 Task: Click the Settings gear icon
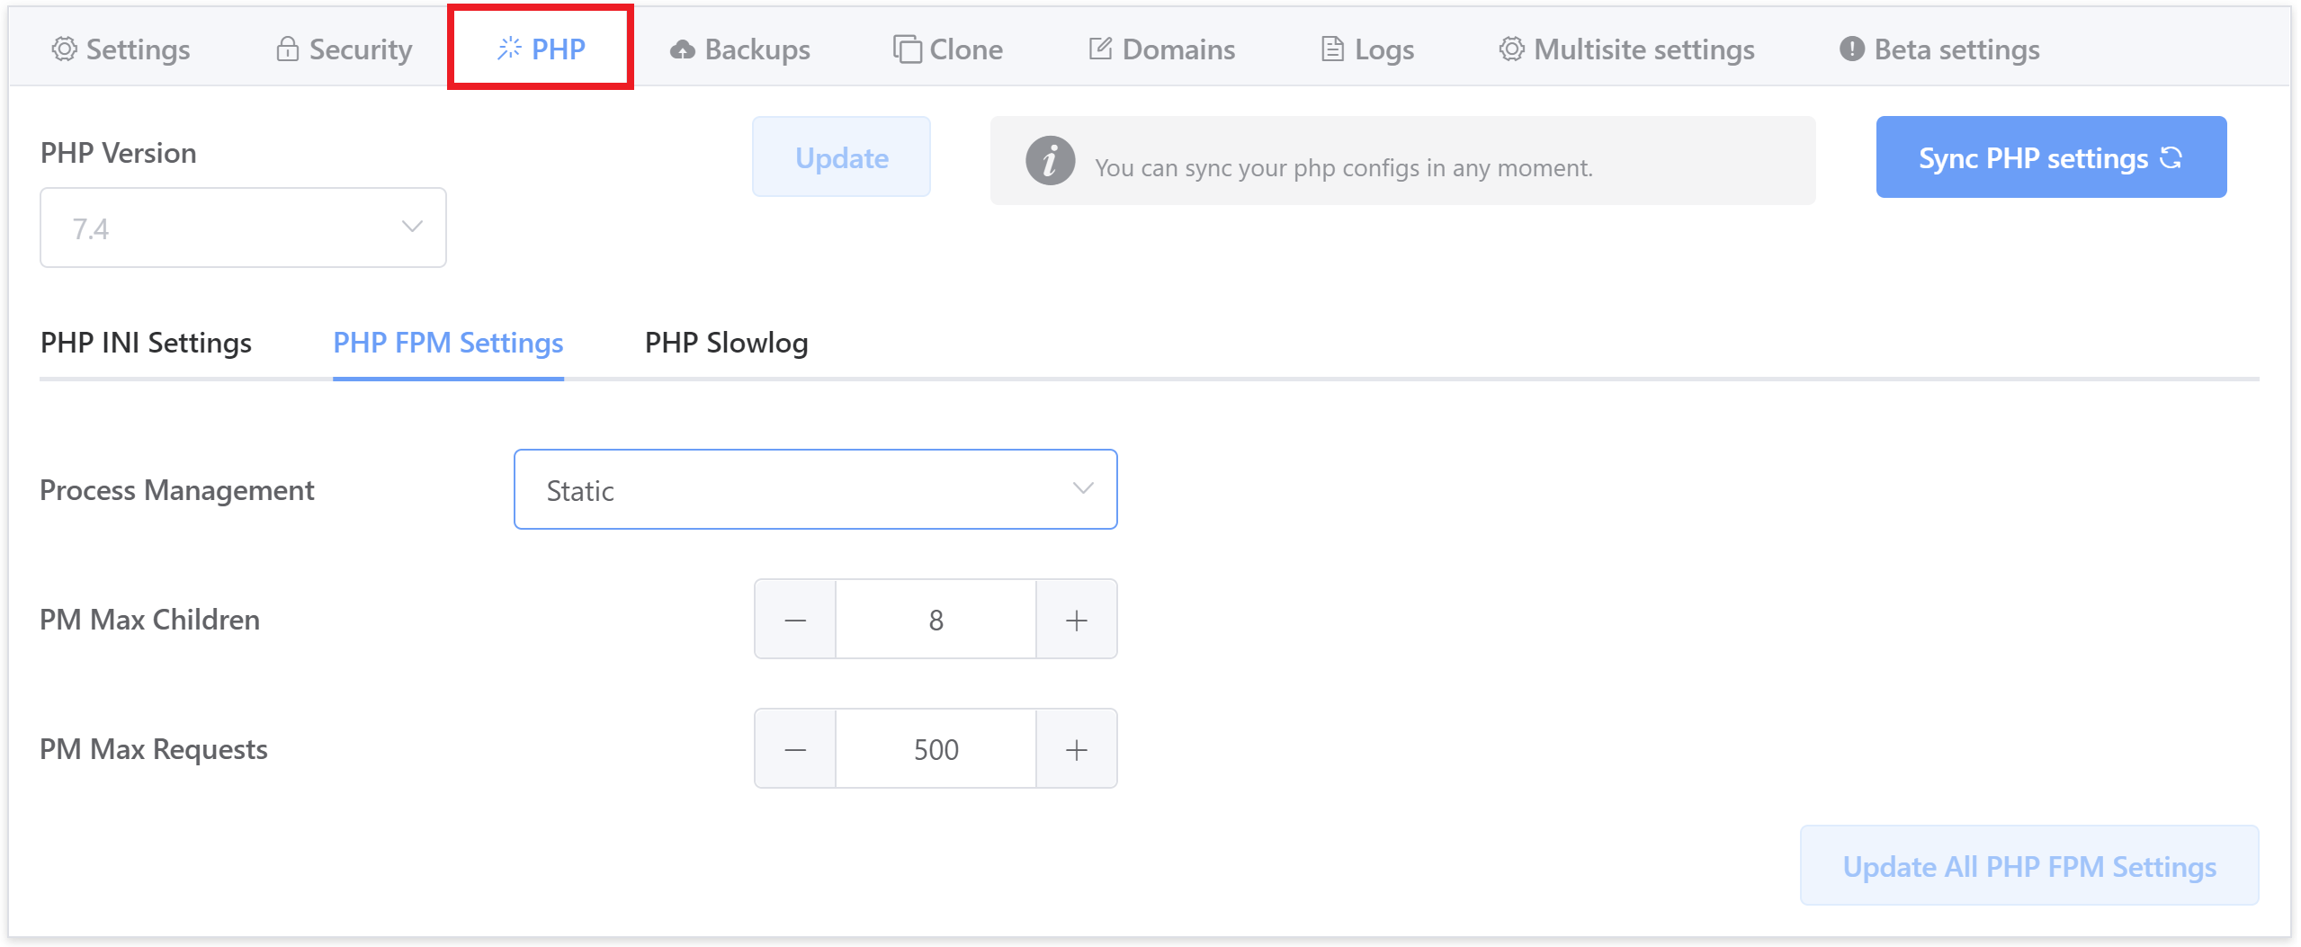pos(64,49)
